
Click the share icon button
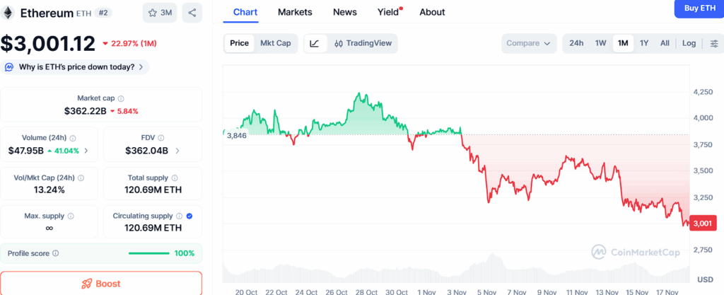pyautogui.click(x=192, y=13)
